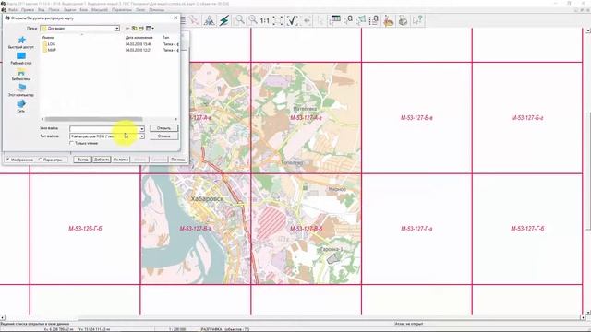Click the printer toolbar icon
591x332 pixels.
tap(403, 20)
